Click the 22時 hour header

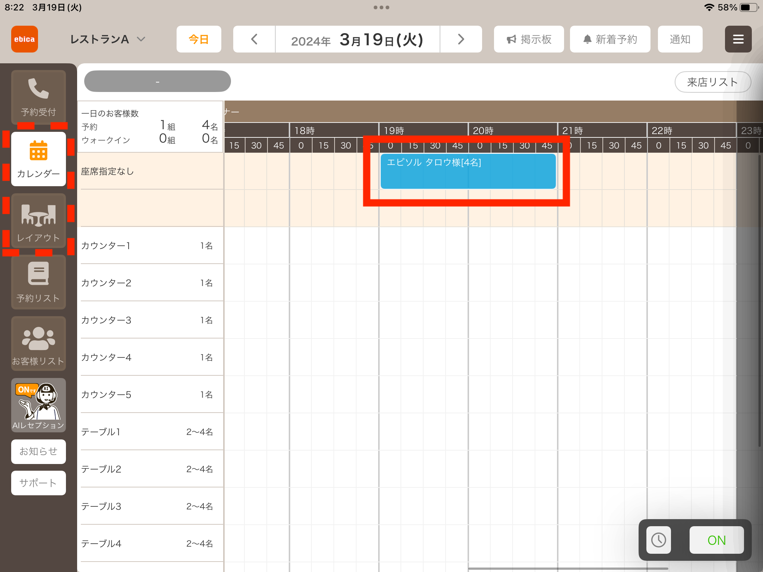[x=692, y=131]
